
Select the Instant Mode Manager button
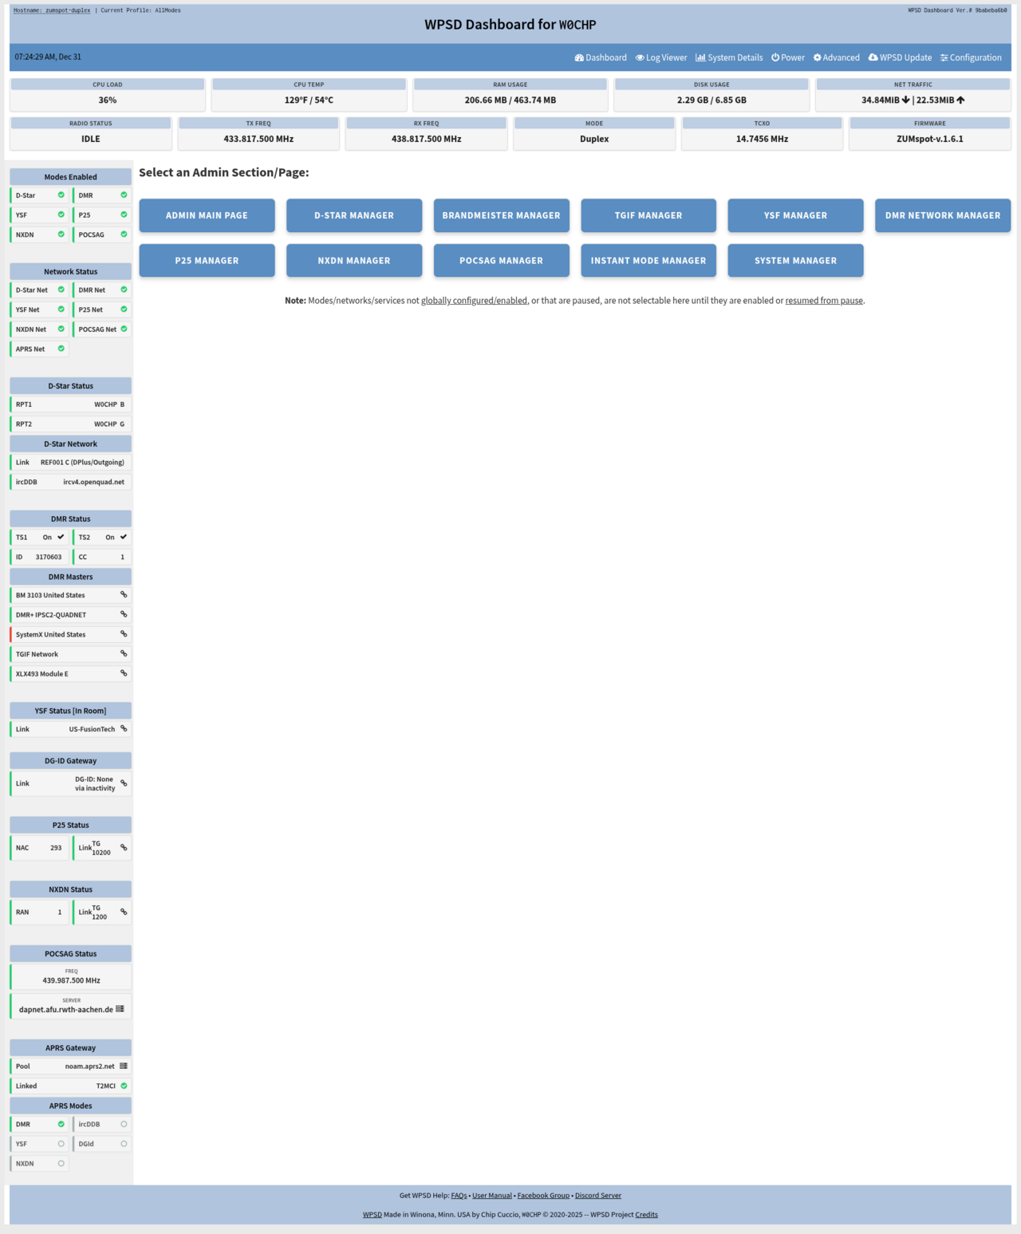pos(648,261)
